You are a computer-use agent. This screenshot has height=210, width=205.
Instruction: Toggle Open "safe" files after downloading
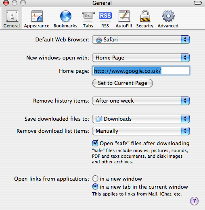click(95, 143)
